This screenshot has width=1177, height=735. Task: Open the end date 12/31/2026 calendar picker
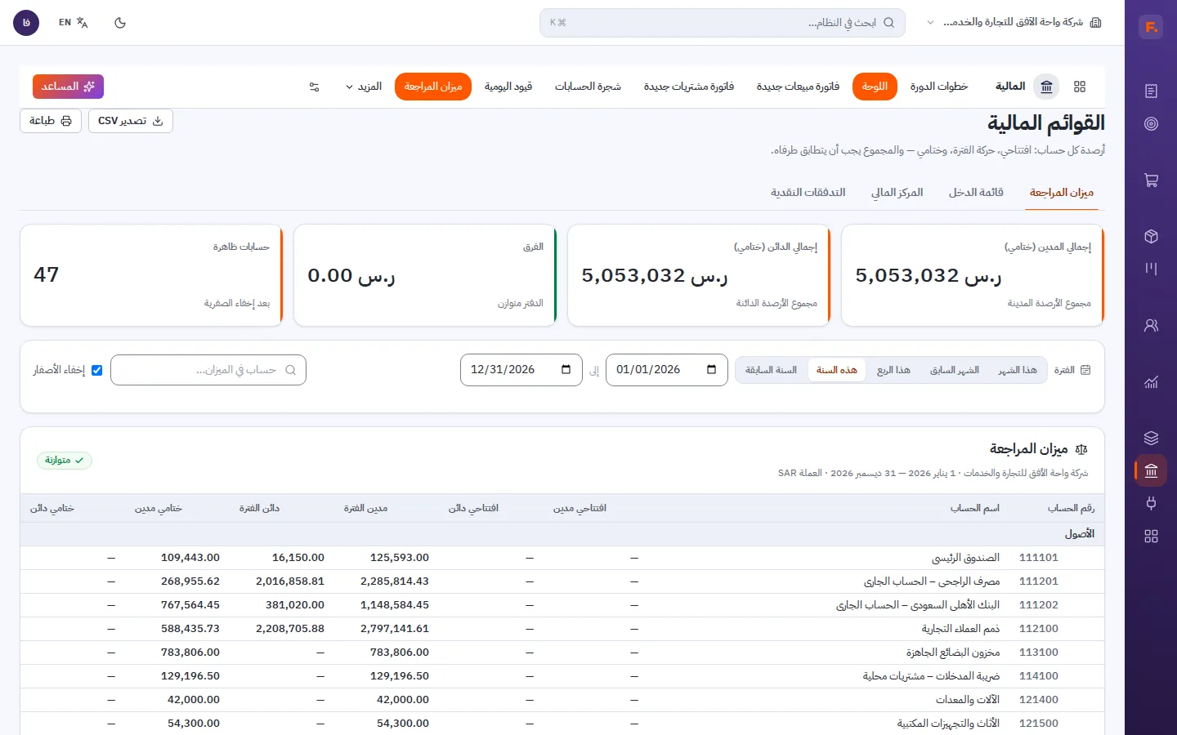tap(566, 370)
